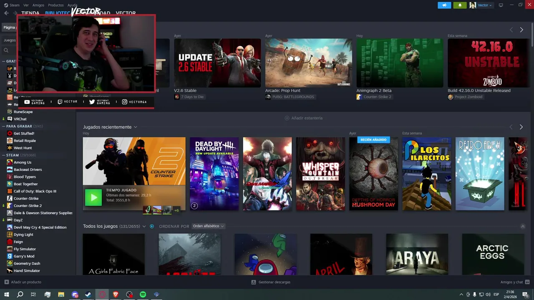Click the Get Stuffed! game icon
Screen dimensions: 534x300
10,133
